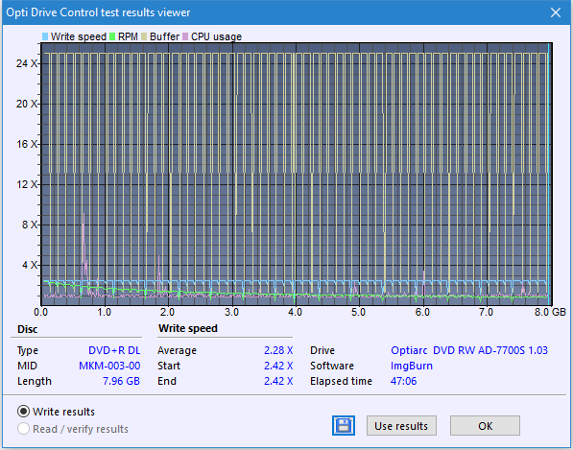Select Read / verify results option
This screenshot has width=573, height=450.
tap(23, 429)
